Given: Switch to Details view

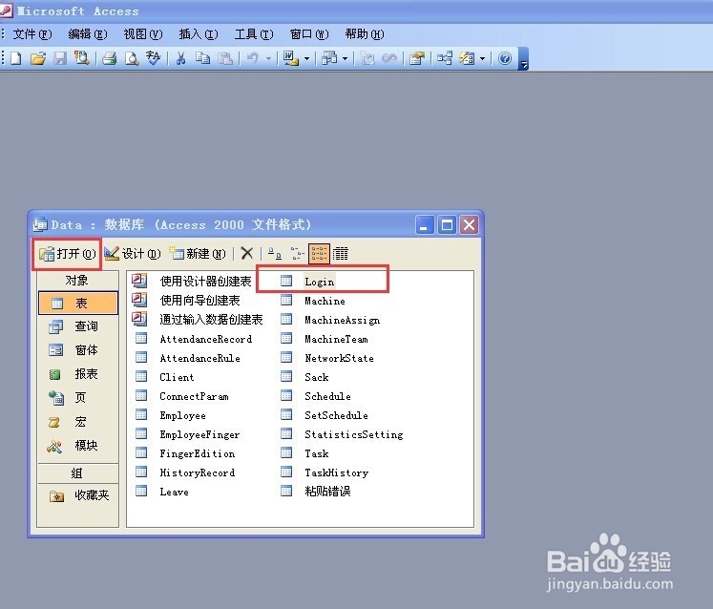Looking at the screenshot, I should click(341, 253).
